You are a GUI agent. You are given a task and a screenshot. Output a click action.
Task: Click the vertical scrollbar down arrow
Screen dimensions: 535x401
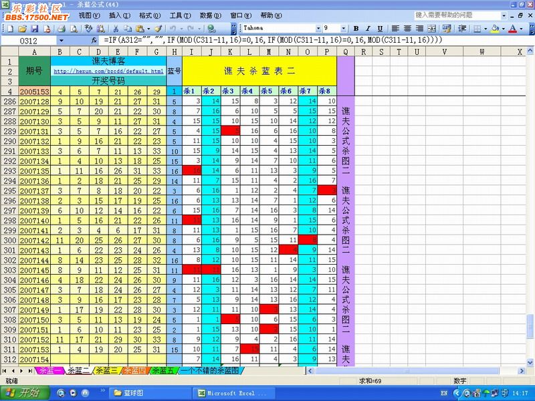pos(530,362)
